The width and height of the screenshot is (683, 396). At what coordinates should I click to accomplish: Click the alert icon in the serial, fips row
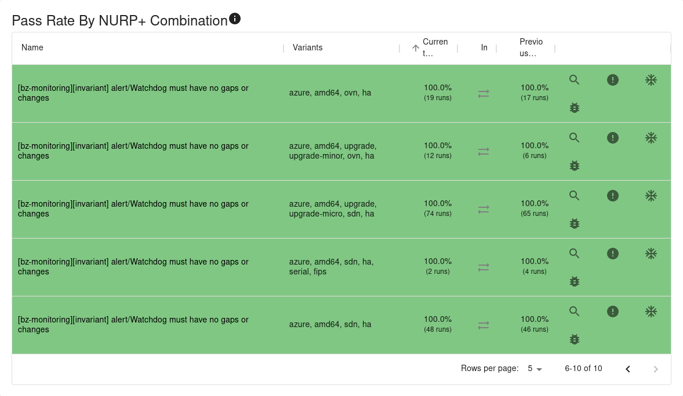point(613,254)
